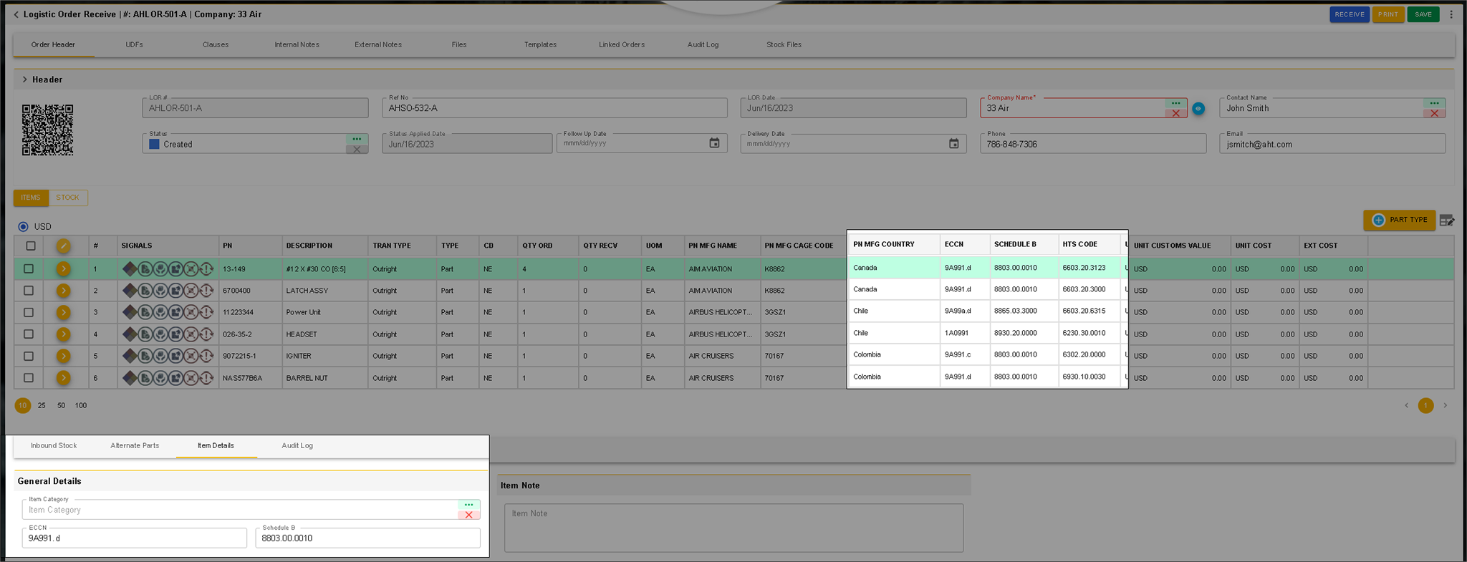The height and width of the screenshot is (562, 1467).
Task: Select the USD currency radio button
Action: [24, 226]
